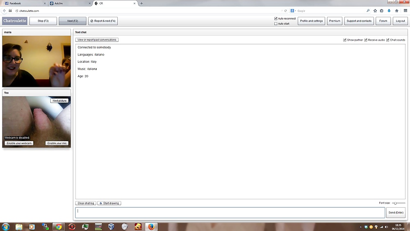Click the Log out button
This screenshot has height=231, width=410.
click(400, 21)
